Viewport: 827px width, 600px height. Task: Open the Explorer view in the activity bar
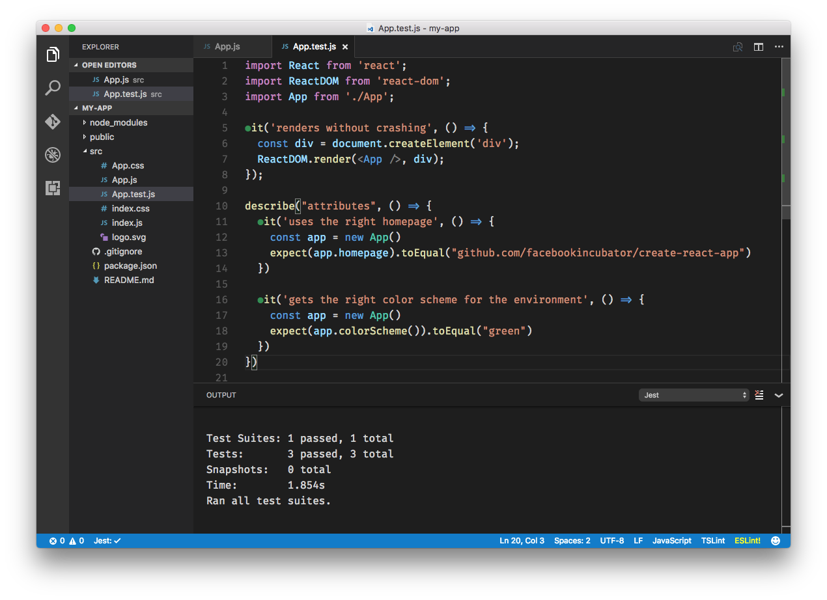[x=52, y=55]
